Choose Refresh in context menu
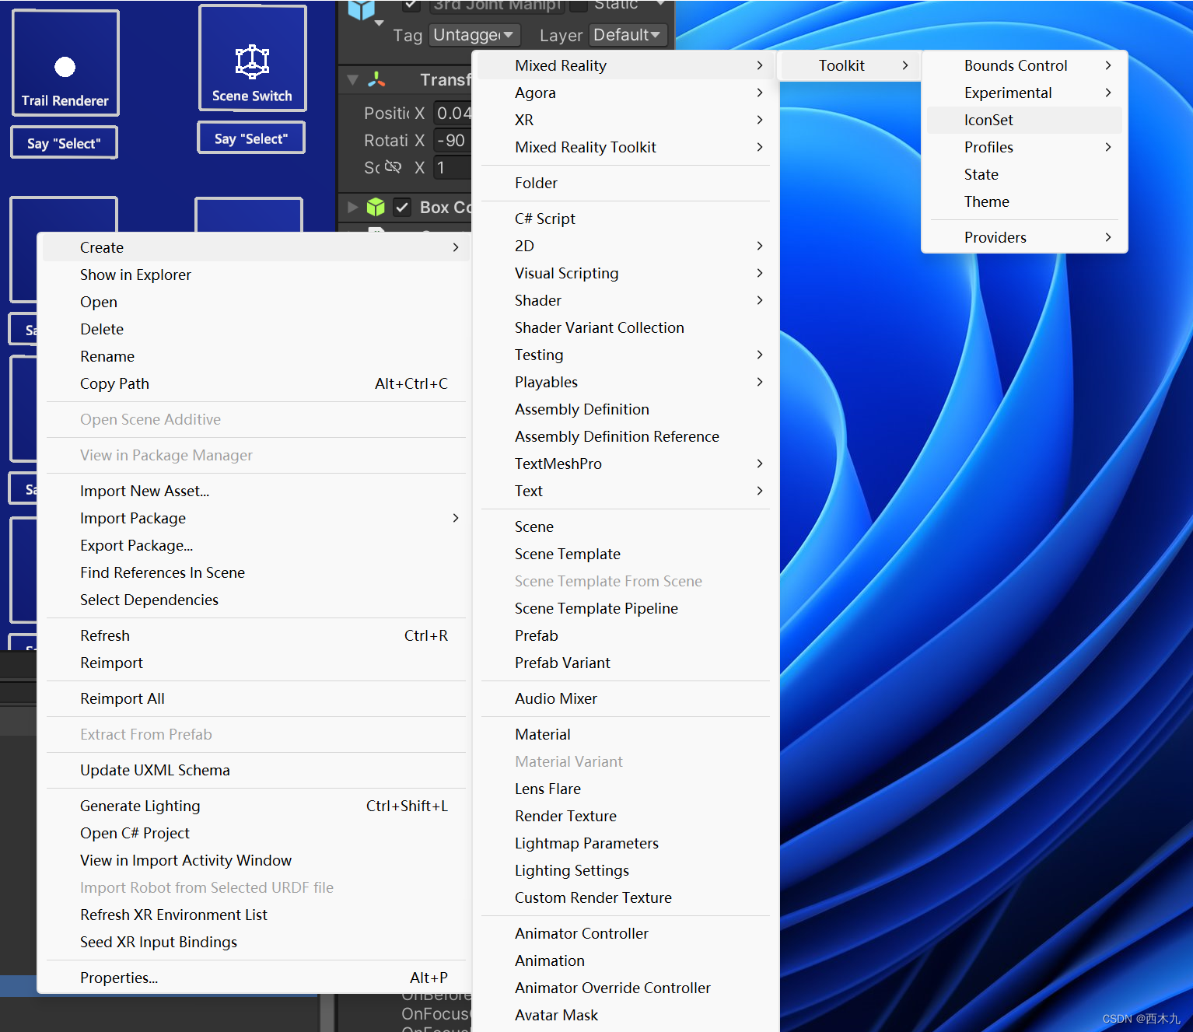Viewport: 1193px width, 1032px height. point(256,635)
